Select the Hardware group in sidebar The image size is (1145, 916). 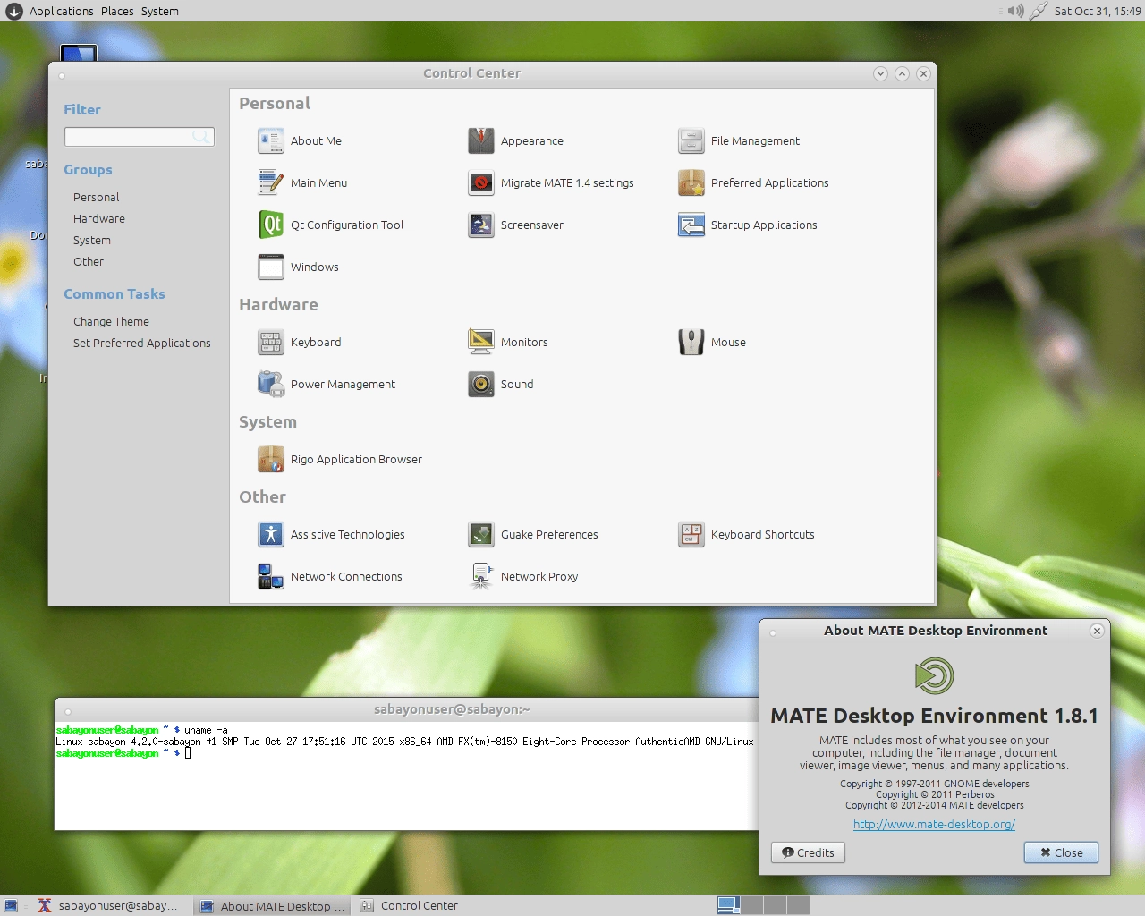(x=99, y=218)
